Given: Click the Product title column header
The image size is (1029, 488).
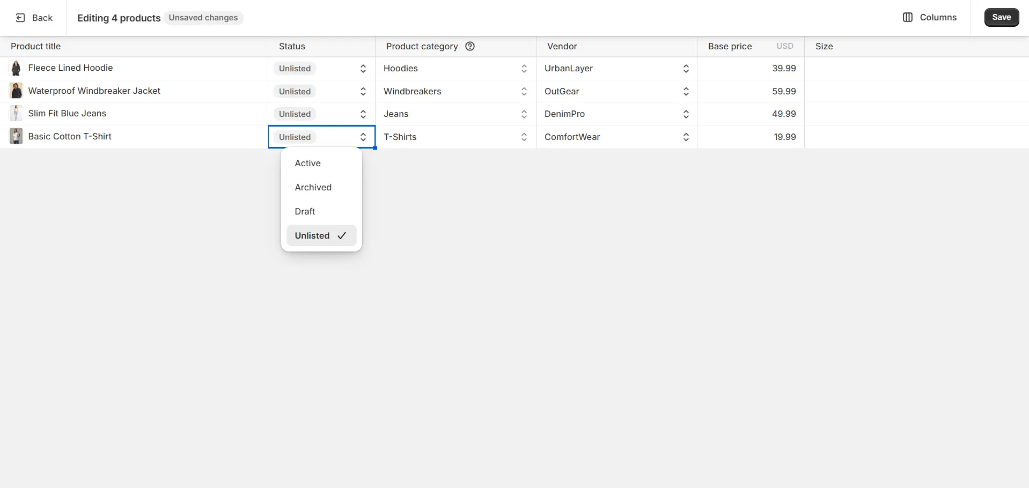Looking at the screenshot, I should tap(36, 46).
